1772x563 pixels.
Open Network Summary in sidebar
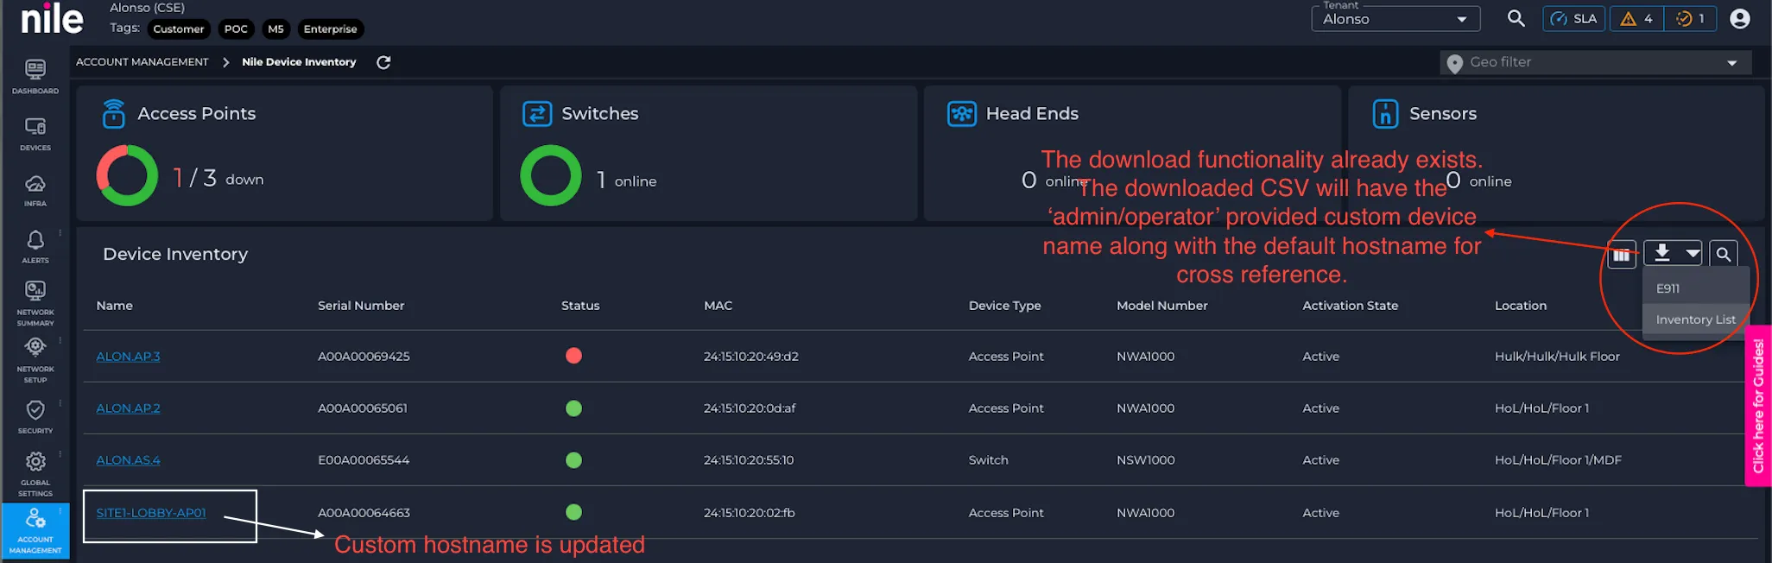click(x=35, y=302)
